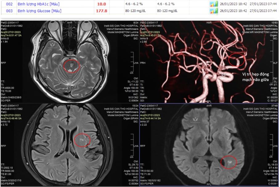Open chart icon for Glucose row
The image size is (280, 187).
click(x=213, y=11)
